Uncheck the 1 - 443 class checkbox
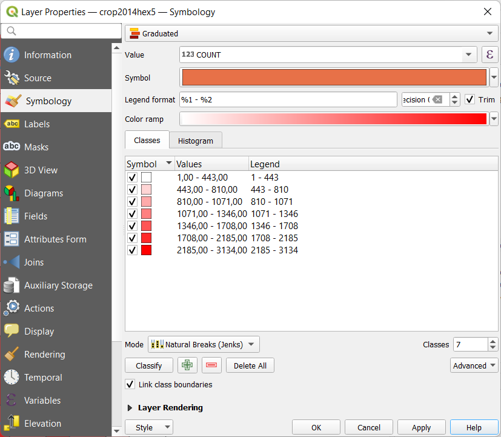Image resolution: width=501 pixels, height=437 pixels. 132,178
